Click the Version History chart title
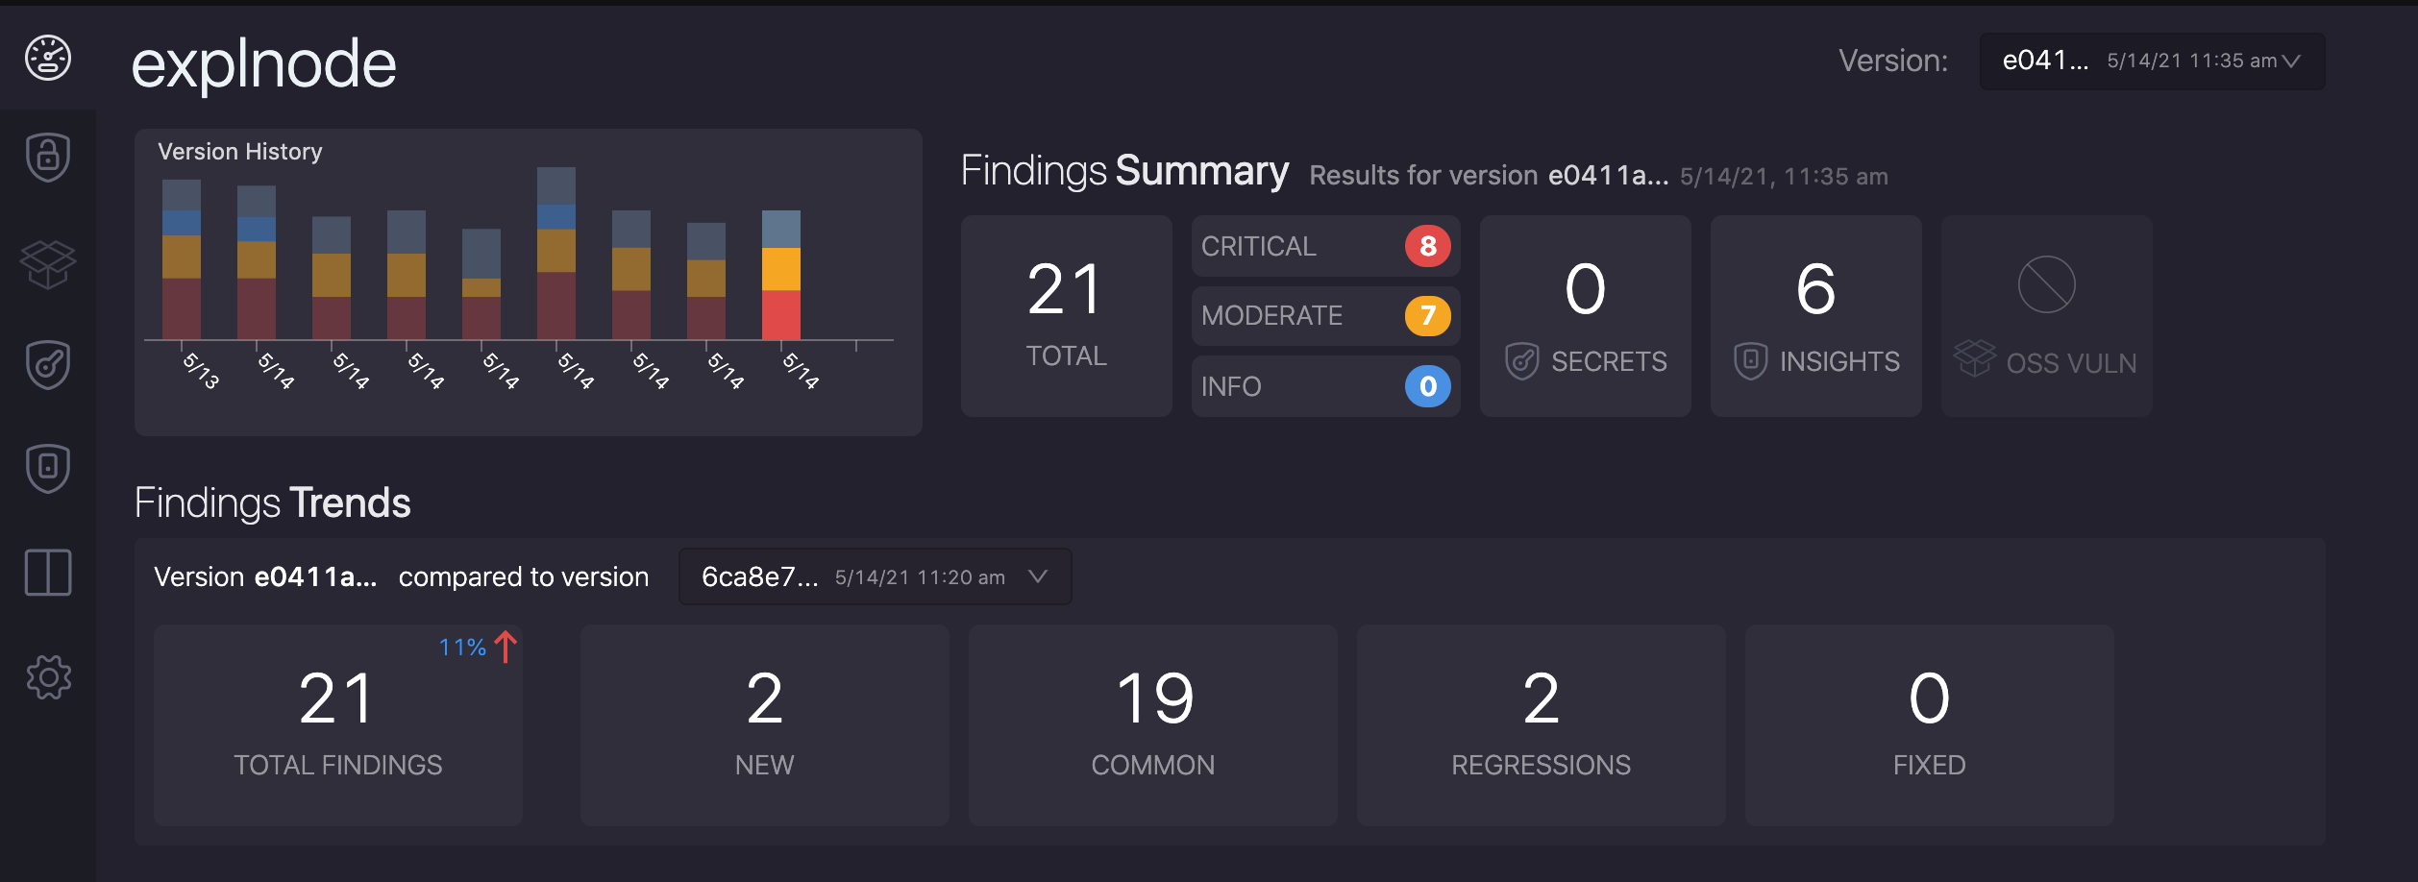 pyautogui.click(x=240, y=152)
